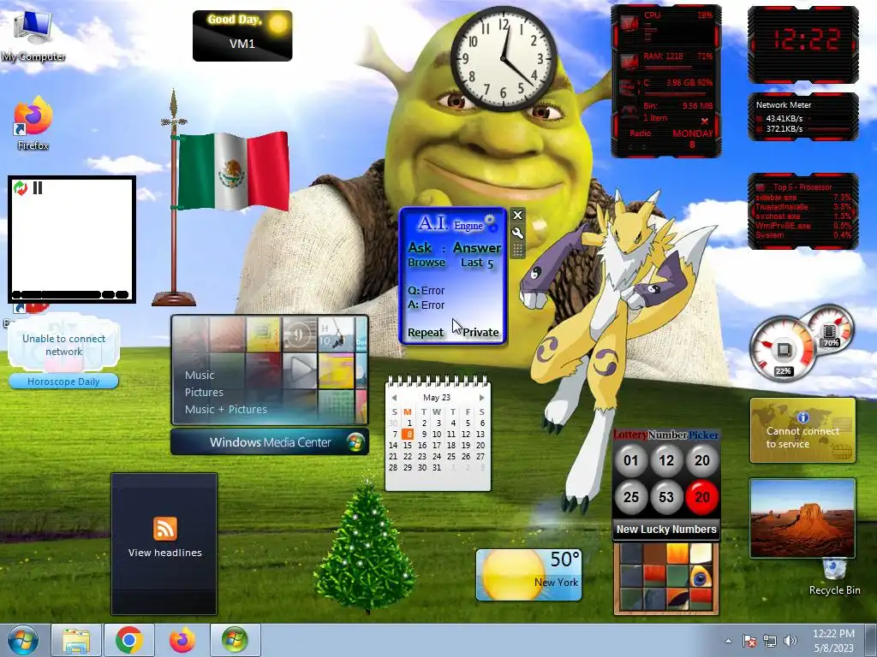This screenshot has width=877, height=657.
Task: Show hidden tray icons arrow
Action: pos(728,641)
